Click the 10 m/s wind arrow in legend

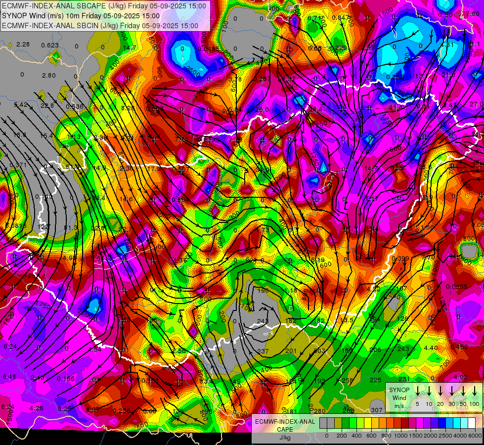coord(429,391)
